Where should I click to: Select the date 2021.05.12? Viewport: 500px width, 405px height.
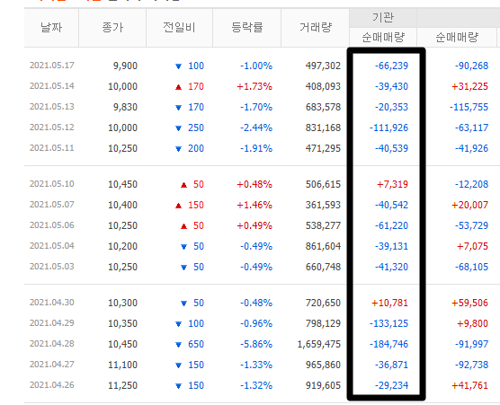coord(52,128)
